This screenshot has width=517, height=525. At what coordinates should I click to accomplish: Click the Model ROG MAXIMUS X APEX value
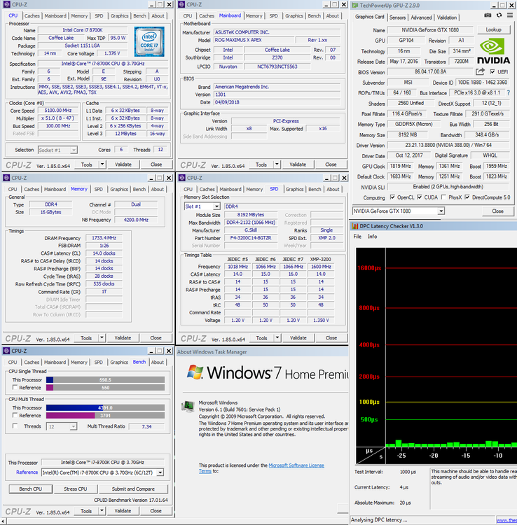[254, 40]
